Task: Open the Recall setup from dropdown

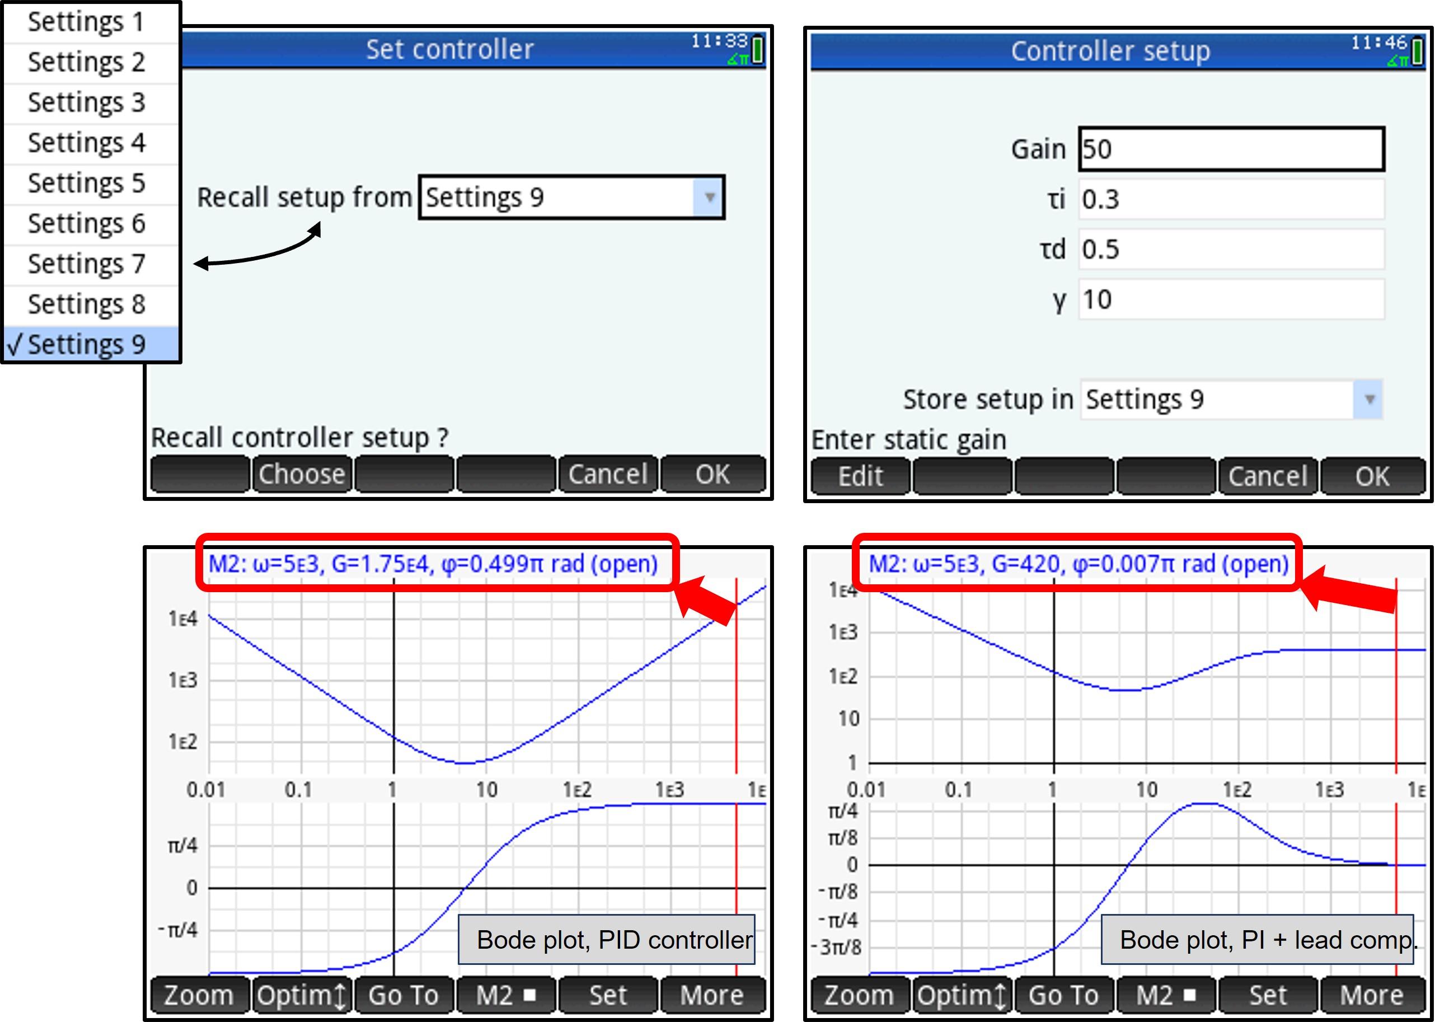Action: (x=710, y=197)
